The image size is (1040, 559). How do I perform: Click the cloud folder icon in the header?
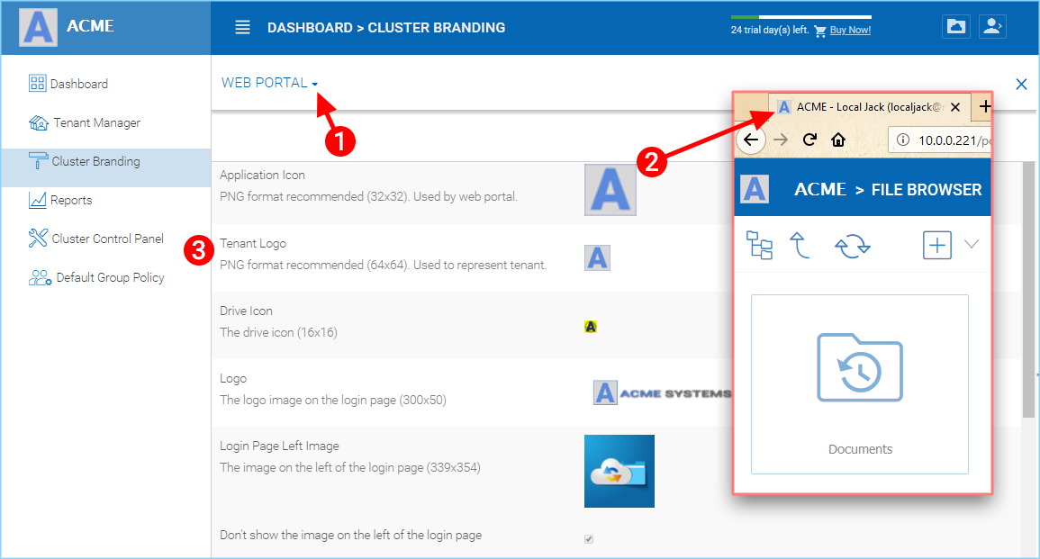pos(955,26)
